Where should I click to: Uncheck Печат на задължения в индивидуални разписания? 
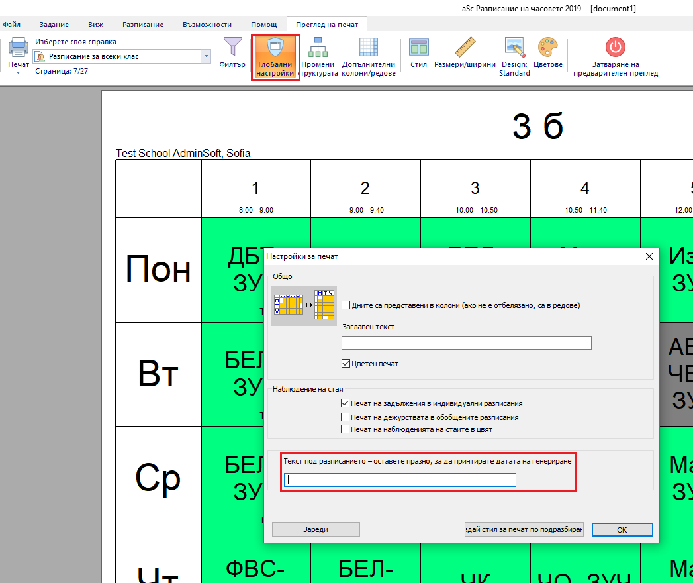click(x=345, y=403)
